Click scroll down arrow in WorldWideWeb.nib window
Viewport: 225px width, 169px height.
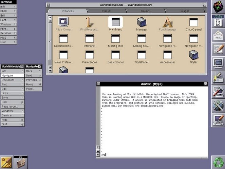coord(50,71)
